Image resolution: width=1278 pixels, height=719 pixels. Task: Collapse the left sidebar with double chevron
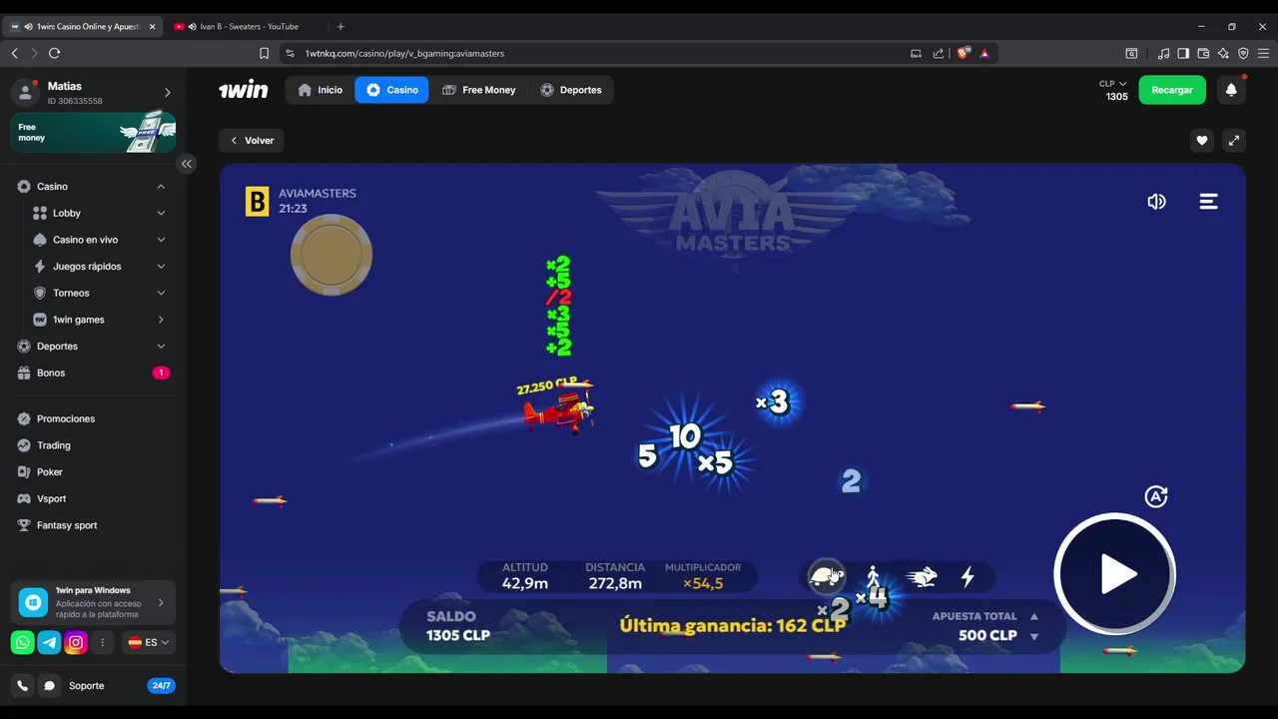pos(186,164)
